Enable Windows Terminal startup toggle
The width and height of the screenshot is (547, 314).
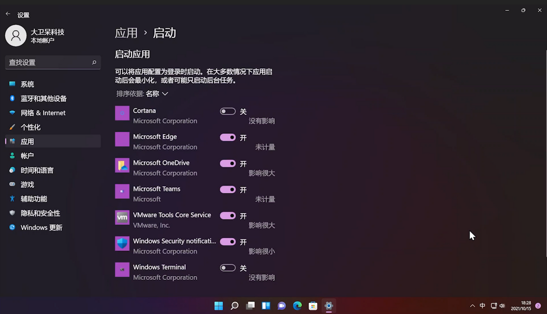pyautogui.click(x=228, y=268)
